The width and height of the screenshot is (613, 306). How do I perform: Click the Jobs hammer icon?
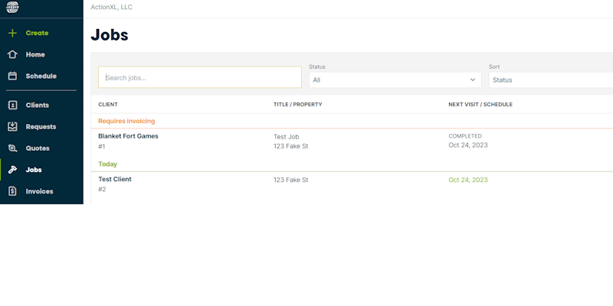[x=12, y=170]
